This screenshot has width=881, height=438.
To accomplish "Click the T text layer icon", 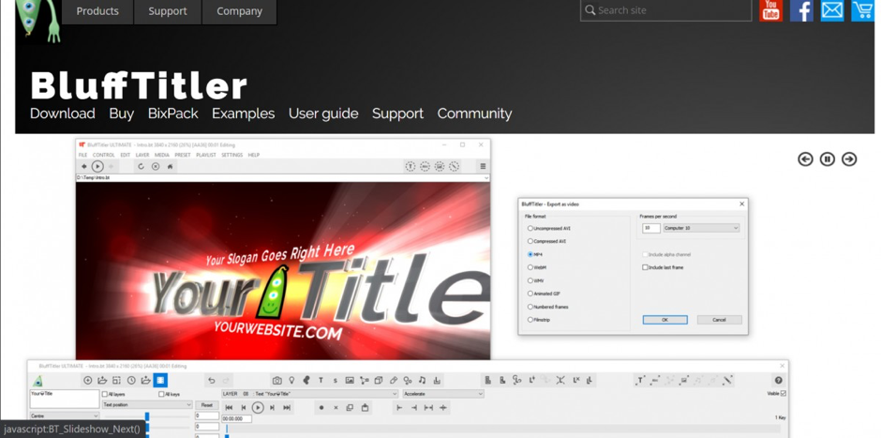I will point(321,381).
